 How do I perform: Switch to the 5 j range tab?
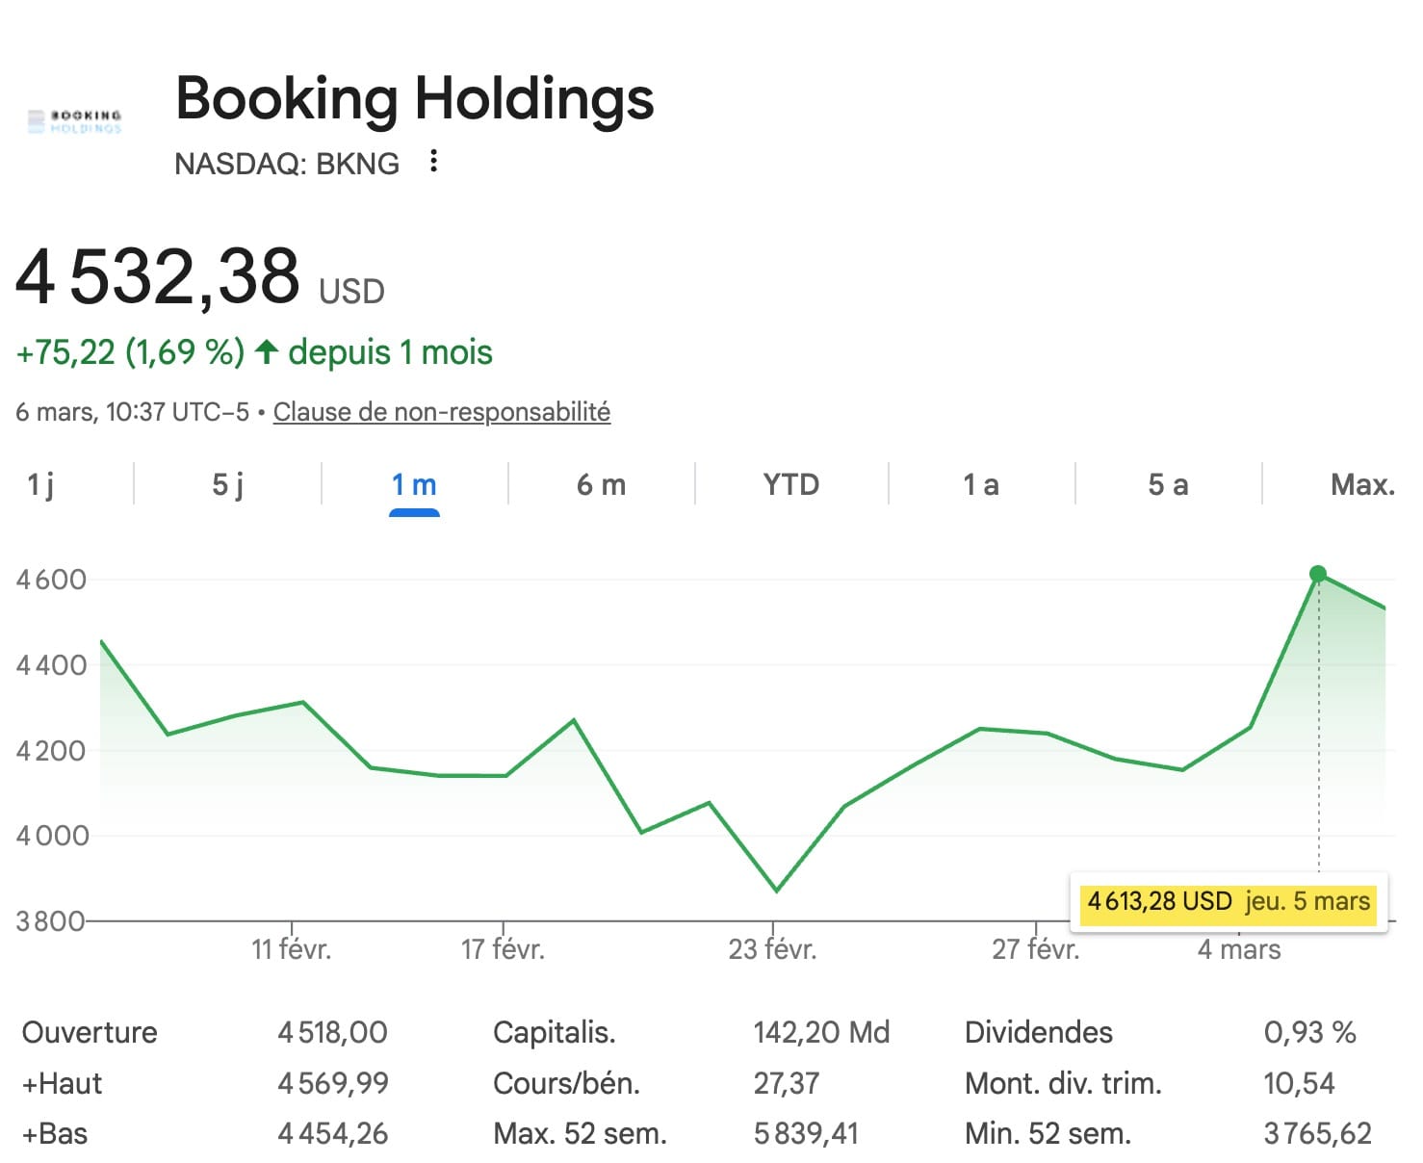pyautogui.click(x=227, y=484)
